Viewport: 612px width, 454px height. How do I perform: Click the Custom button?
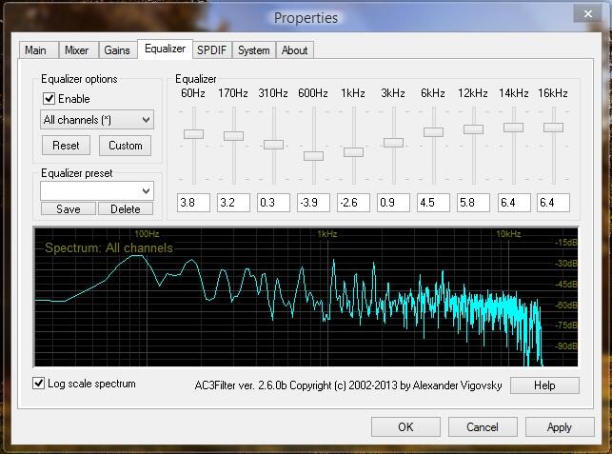[x=125, y=146]
